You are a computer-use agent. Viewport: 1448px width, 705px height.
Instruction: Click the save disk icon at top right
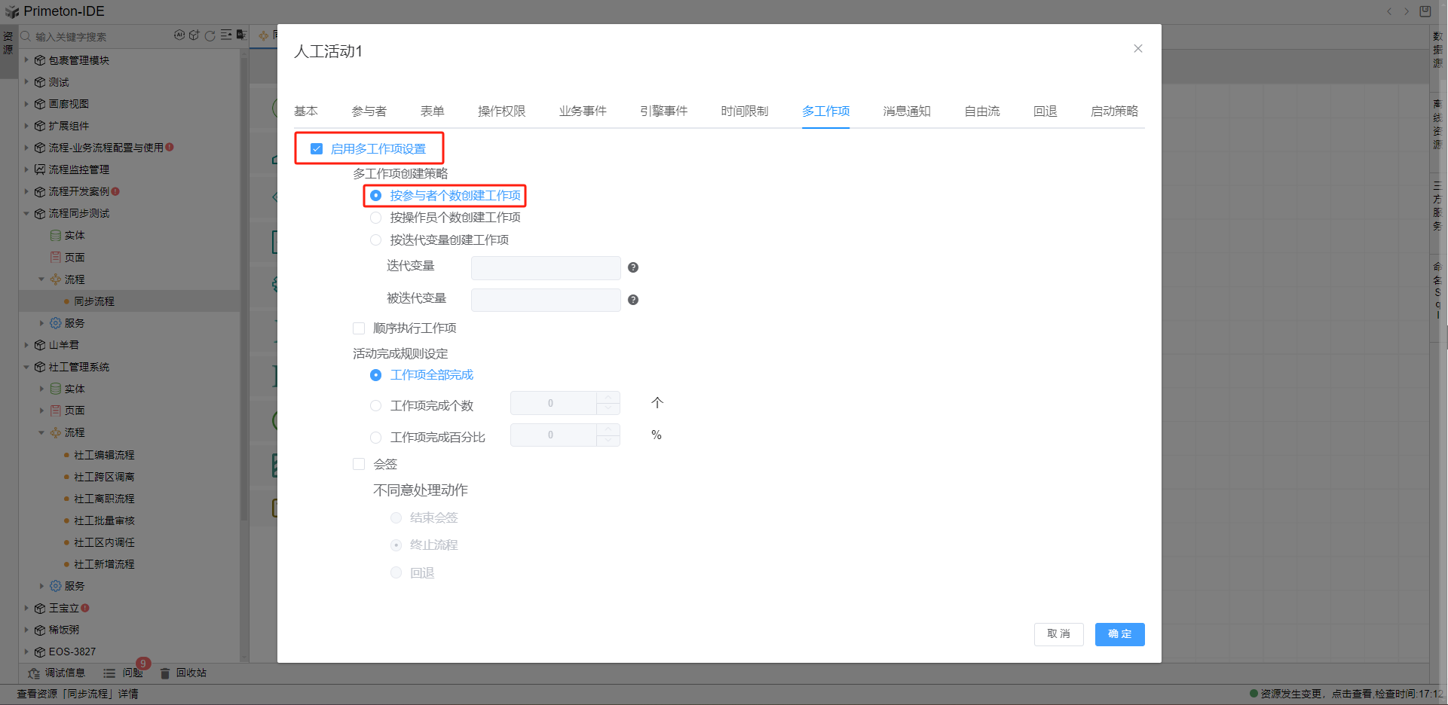[x=1425, y=11]
